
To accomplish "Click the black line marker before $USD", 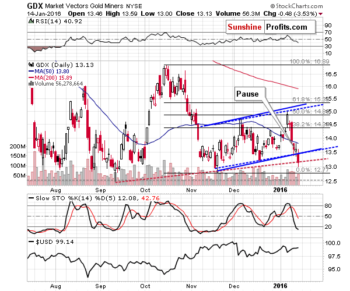I will click(32, 242).
